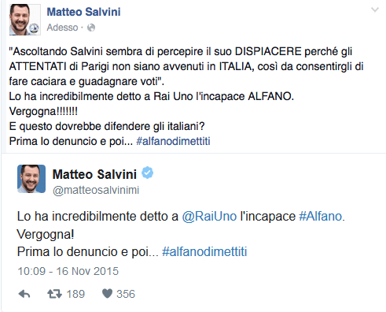Click the 356 likes count

tap(126, 294)
